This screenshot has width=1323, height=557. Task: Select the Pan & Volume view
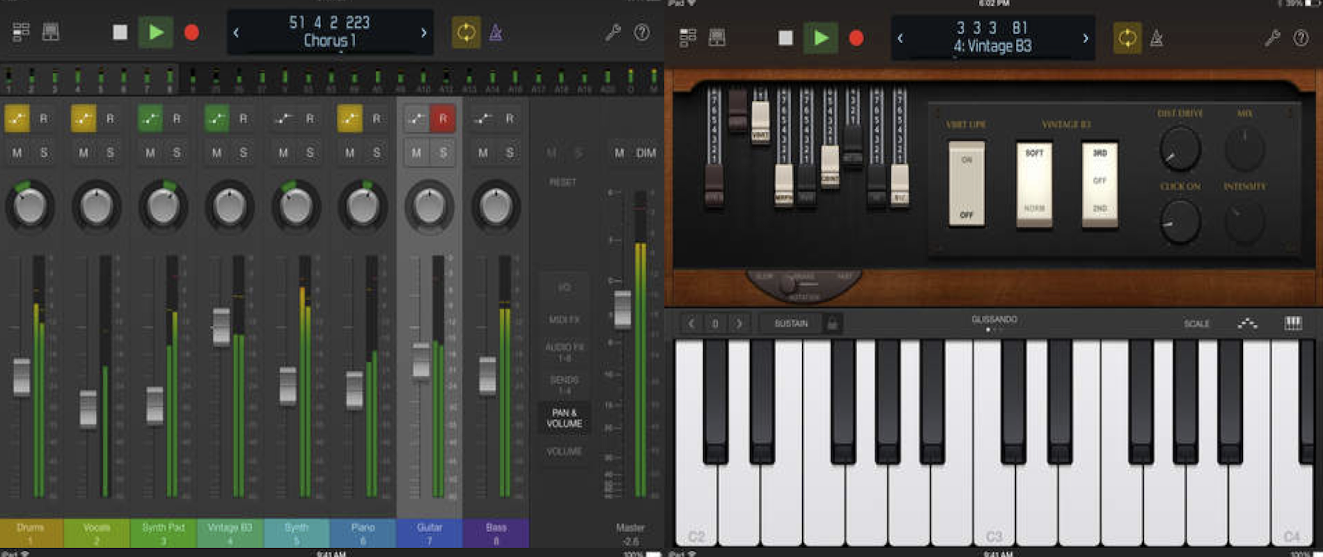click(564, 418)
